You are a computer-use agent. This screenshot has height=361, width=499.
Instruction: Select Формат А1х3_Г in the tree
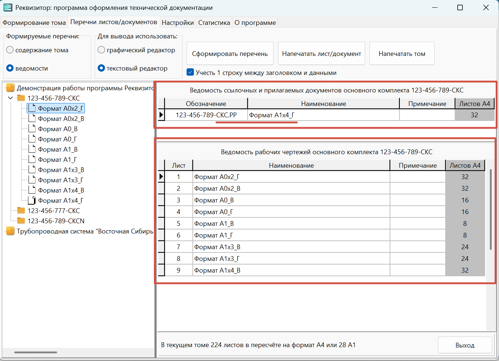click(61, 180)
